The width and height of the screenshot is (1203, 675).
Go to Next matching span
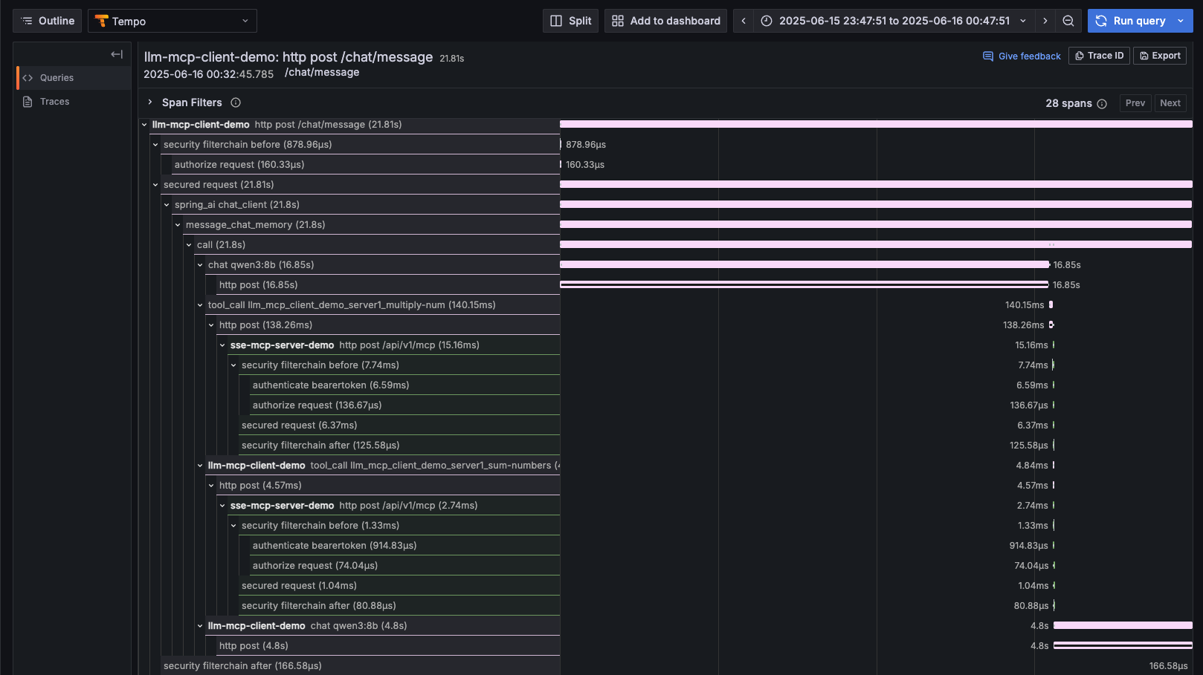coord(1170,103)
